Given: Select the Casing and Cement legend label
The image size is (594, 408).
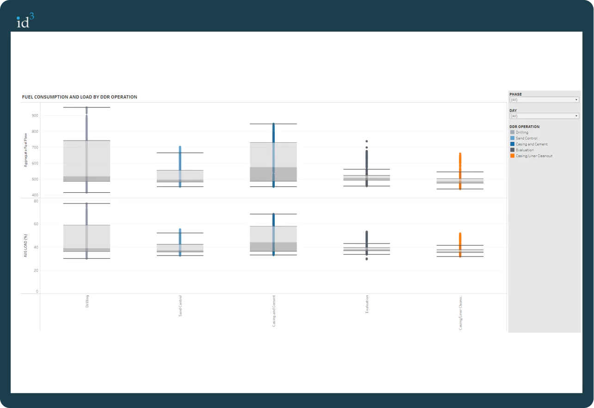Looking at the screenshot, I should pyautogui.click(x=532, y=144).
